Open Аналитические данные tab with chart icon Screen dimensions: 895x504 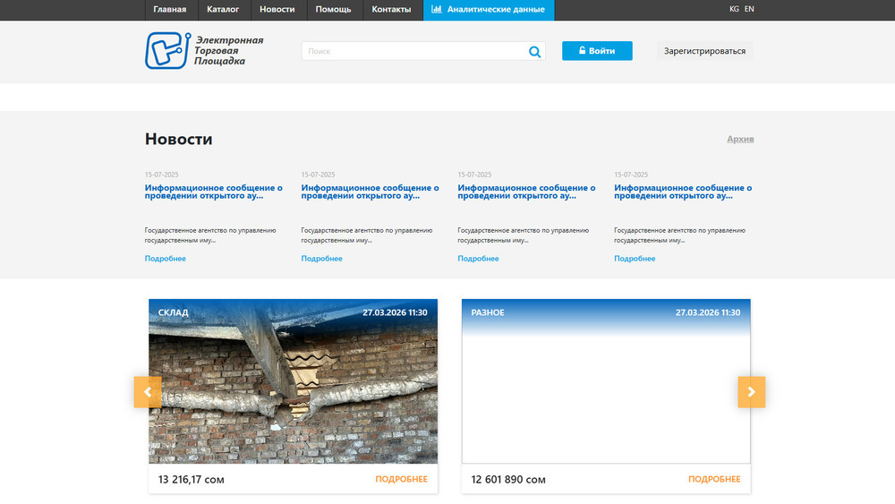click(489, 10)
